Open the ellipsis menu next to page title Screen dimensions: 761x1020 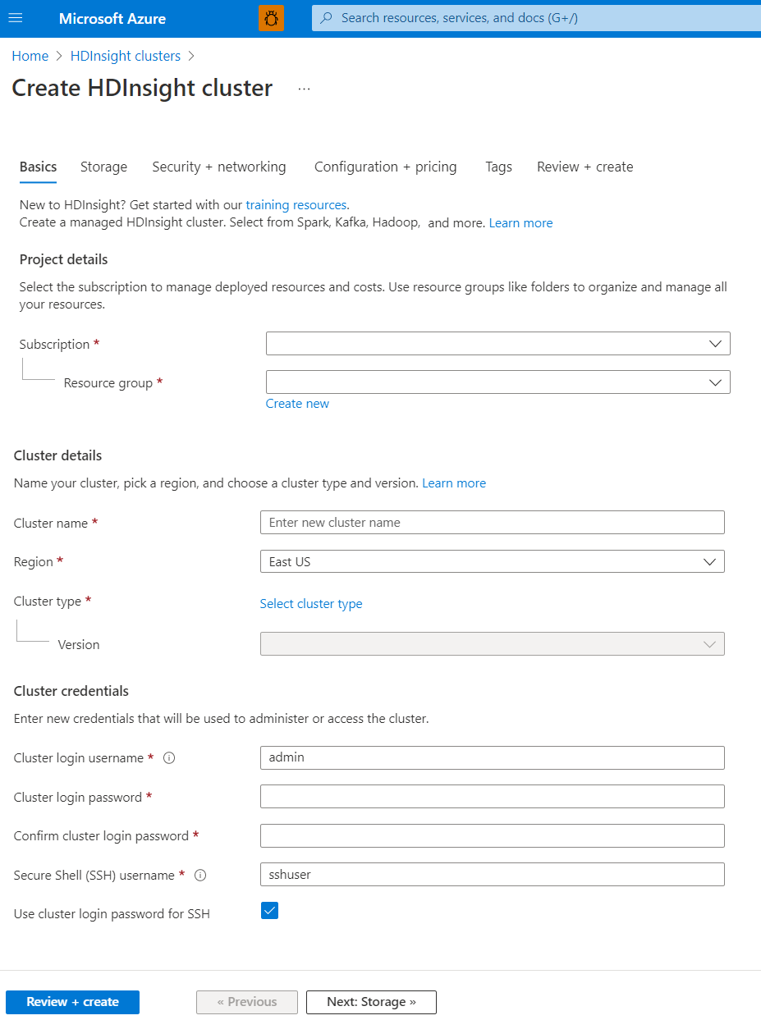(x=304, y=89)
